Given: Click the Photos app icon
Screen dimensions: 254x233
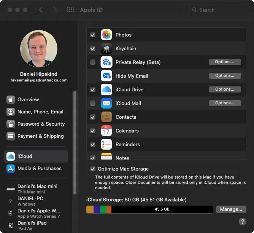Looking at the screenshot, I should coord(106,35).
